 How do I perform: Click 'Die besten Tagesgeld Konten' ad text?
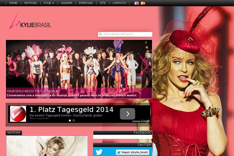click(66, 115)
